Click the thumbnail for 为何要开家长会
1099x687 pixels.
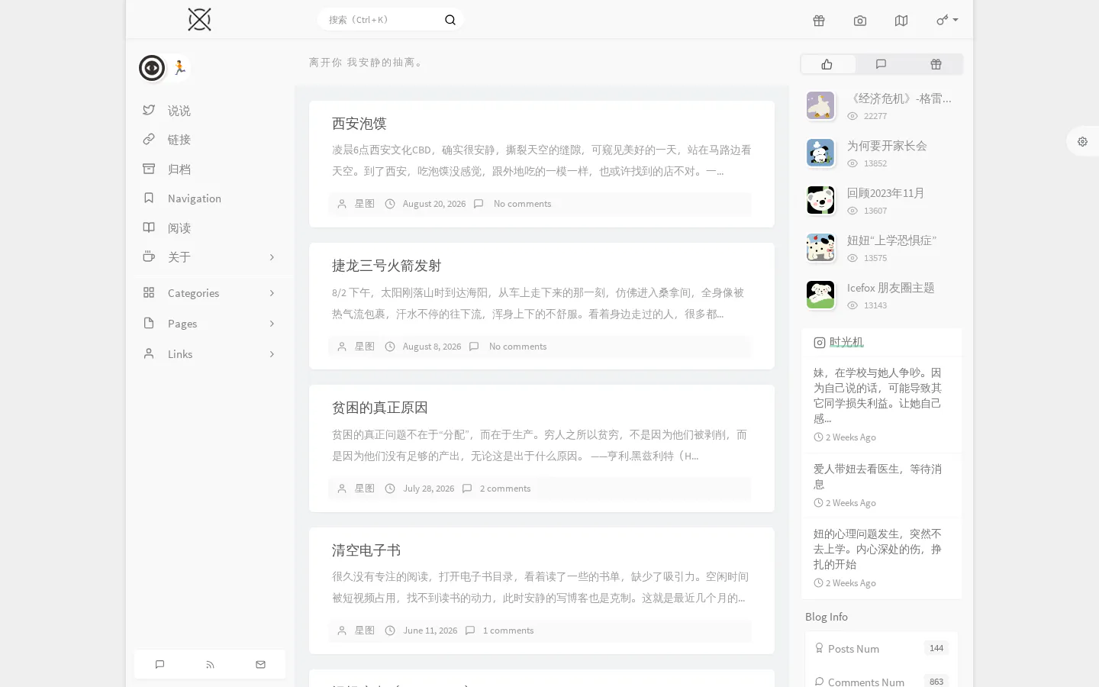coord(820,153)
